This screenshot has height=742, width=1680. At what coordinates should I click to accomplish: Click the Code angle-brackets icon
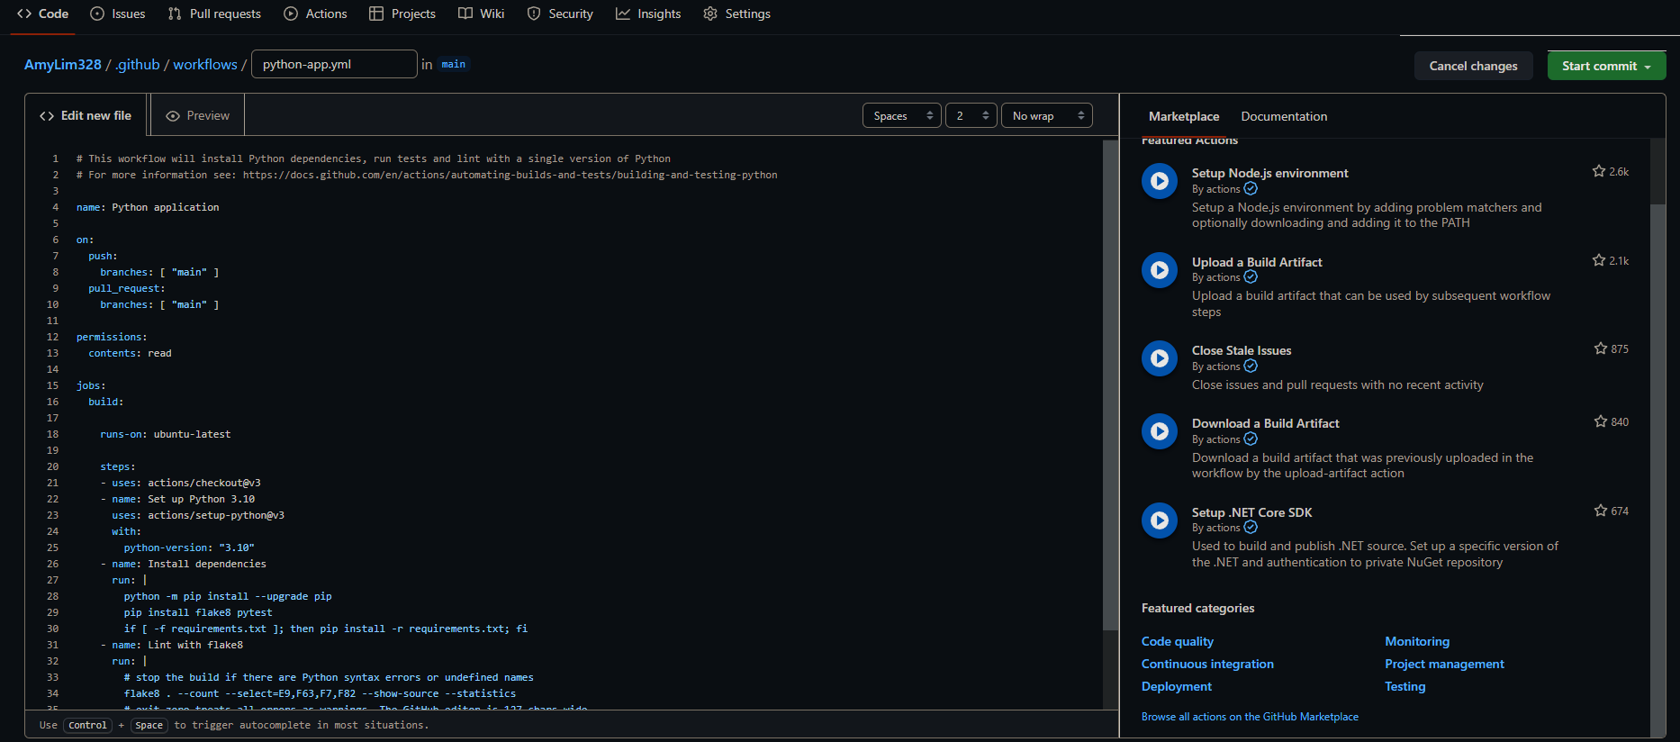click(24, 14)
